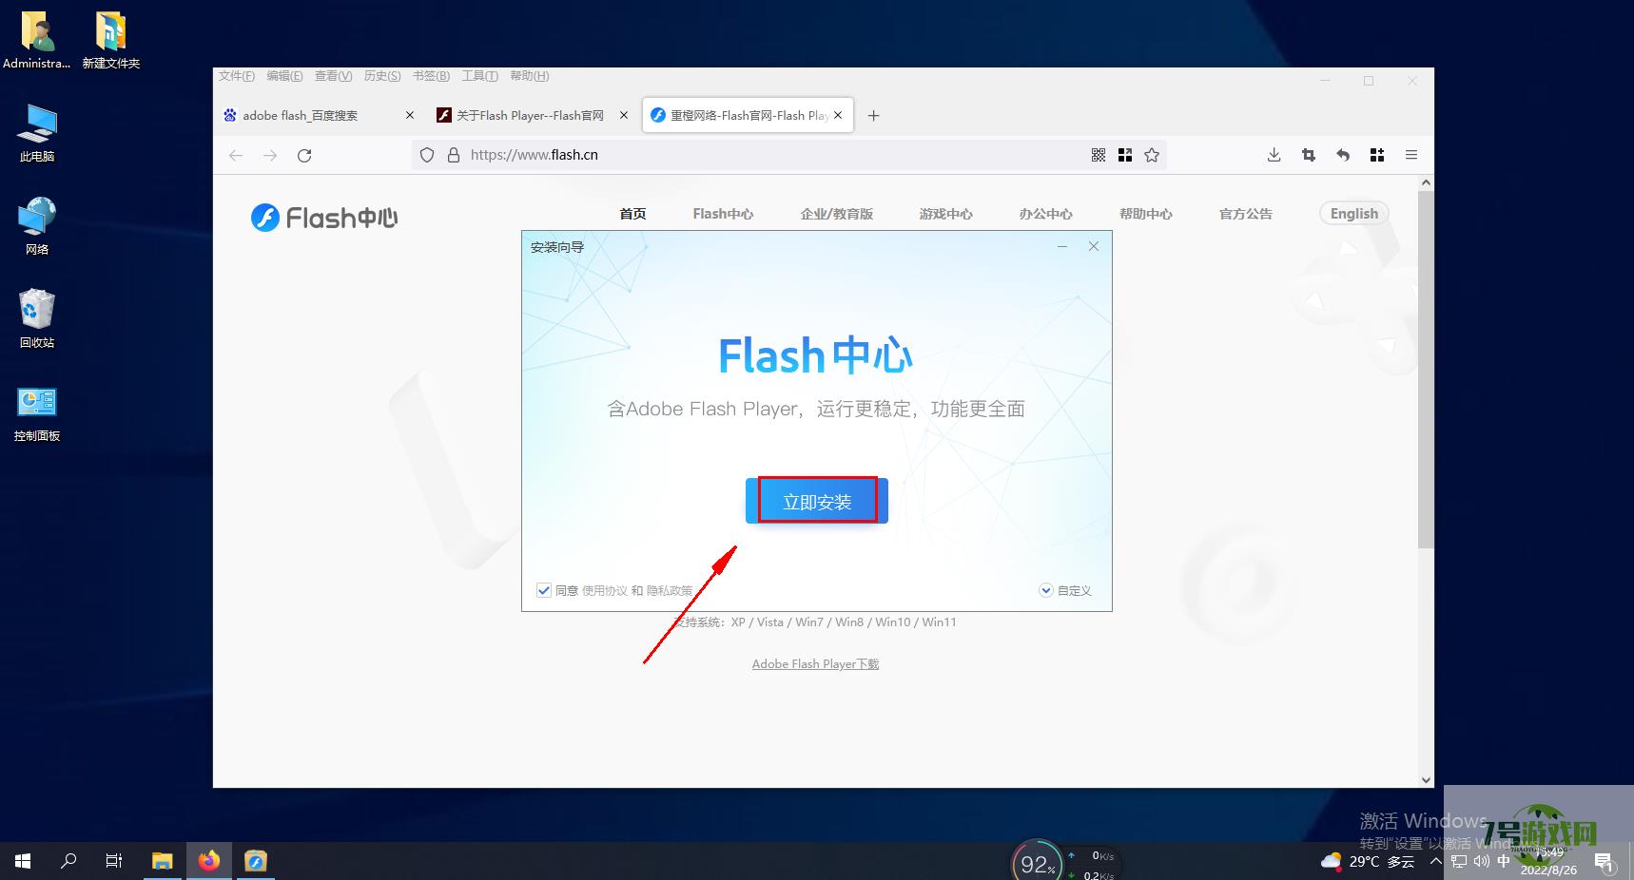Image resolution: width=1634 pixels, height=880 pixels.
Task: Bookmark this page with the star icon
Action: coord(1152,155)
